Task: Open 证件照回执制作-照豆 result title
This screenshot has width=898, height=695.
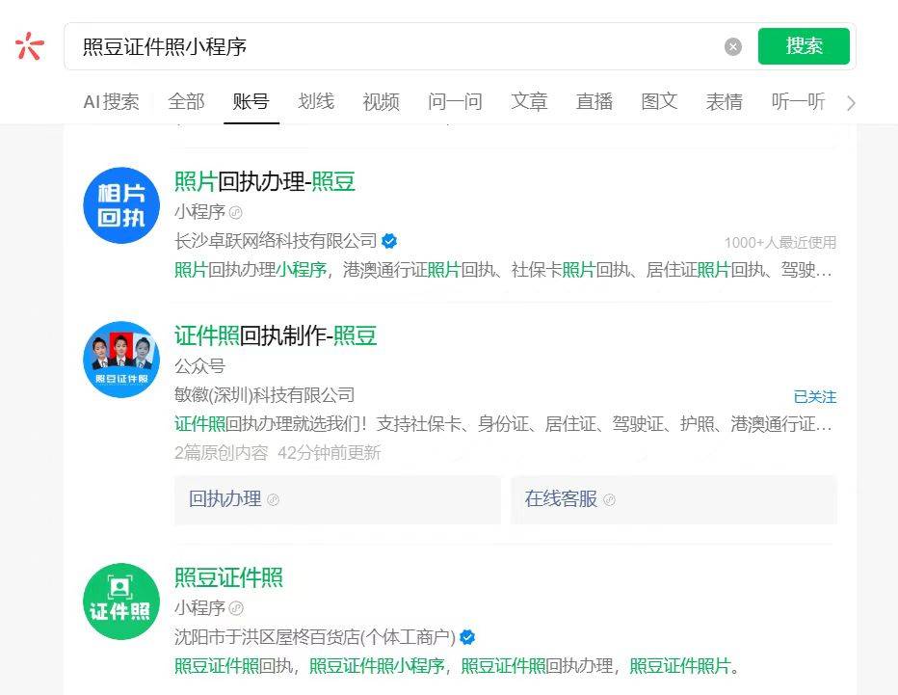Action: [276, 335]
